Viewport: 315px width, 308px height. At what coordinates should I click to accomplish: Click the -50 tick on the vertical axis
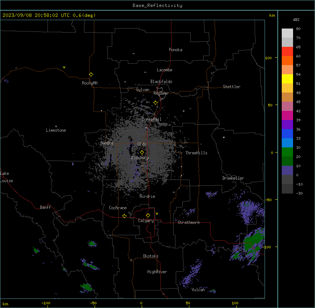268,200
